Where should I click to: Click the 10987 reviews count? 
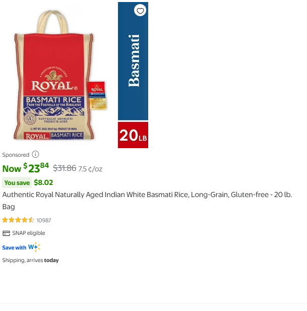[44, 220]
